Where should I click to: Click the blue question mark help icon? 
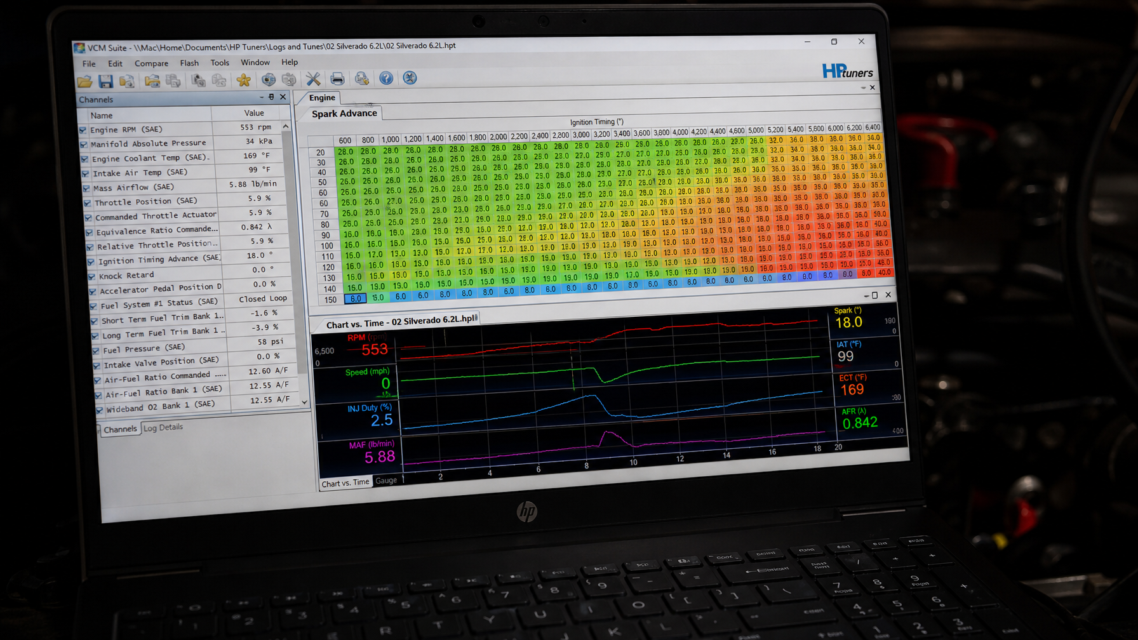(x=386, y=78)
